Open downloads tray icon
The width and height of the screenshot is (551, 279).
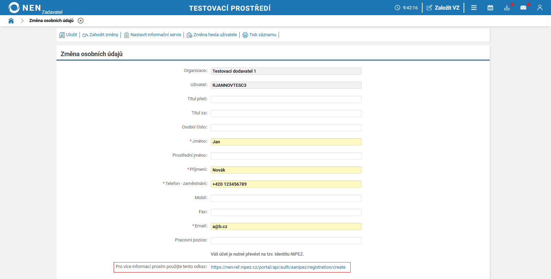507,8
